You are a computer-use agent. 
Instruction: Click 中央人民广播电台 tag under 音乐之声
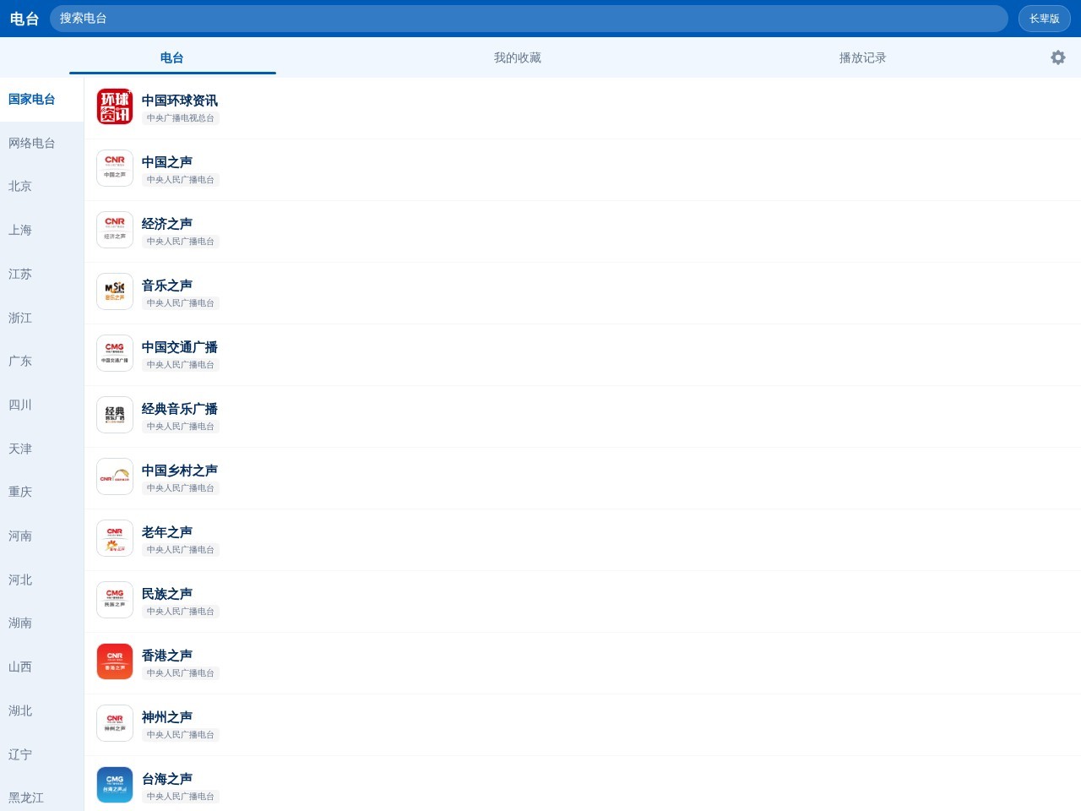click(x=181, y=303)
